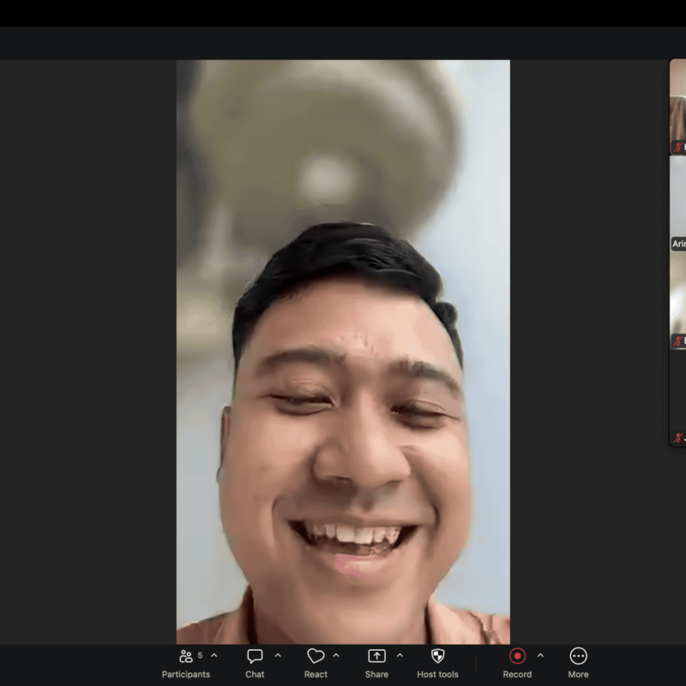Click muted mic icon on bottom thumbnail
Viewport: 686px width, 686px height.
[x=678, y=437]
